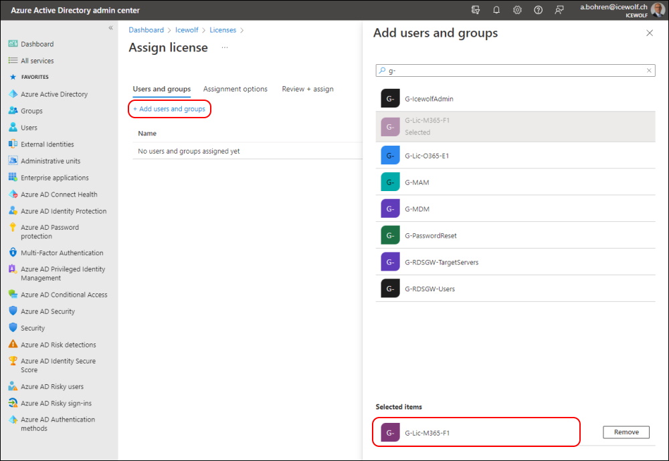
Task: Click the Licenses breadcrumb link
Action: 223,30
